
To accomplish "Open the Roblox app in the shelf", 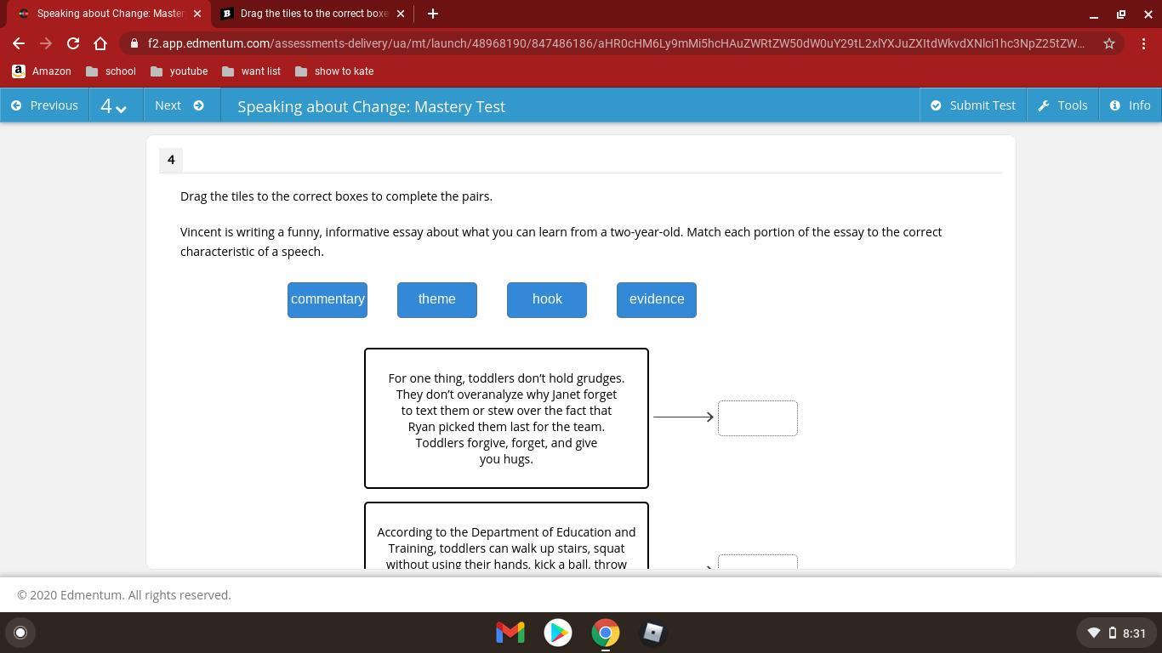I will pyautogui.click(x=652, y=633).
